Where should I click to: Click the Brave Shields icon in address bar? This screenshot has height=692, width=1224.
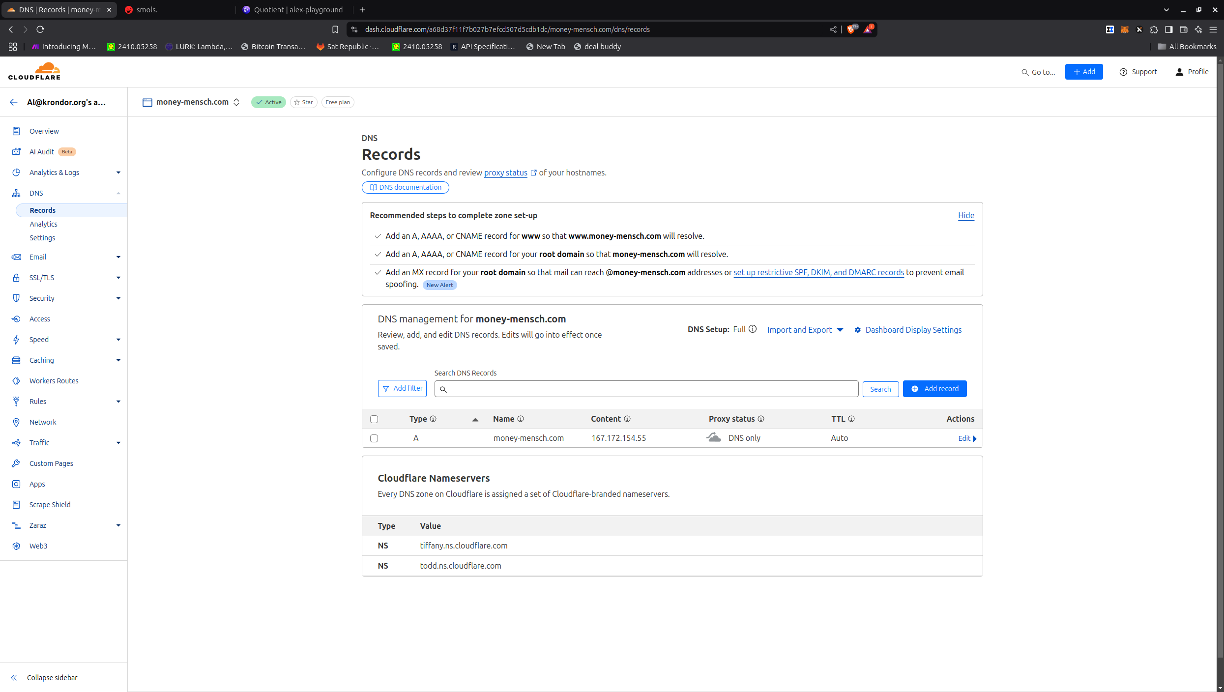(x=851, y=29)
